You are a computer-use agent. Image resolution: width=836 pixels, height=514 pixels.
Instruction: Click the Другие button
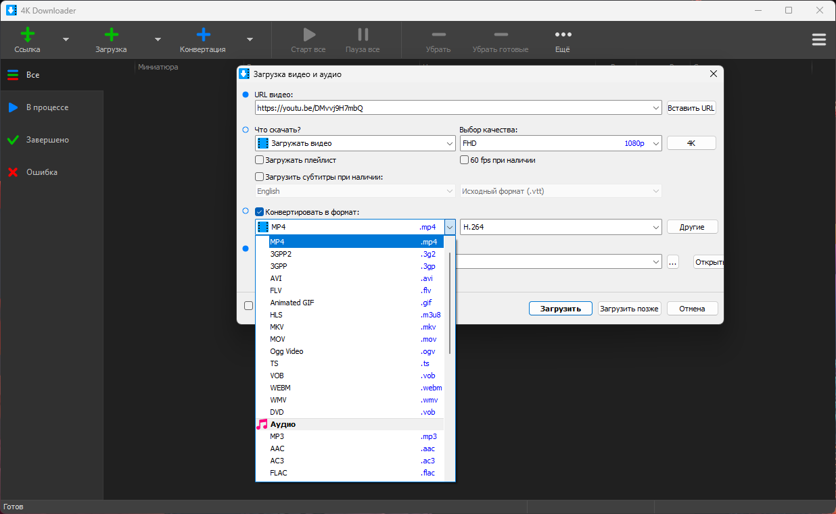tap(692, 227)
